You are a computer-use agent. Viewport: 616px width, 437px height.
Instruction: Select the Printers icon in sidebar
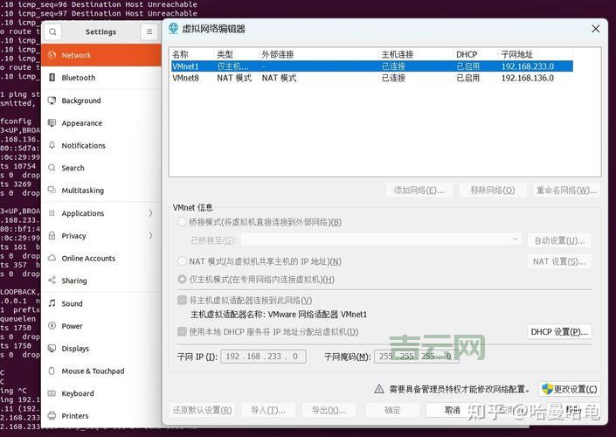(x=52, y=416)
